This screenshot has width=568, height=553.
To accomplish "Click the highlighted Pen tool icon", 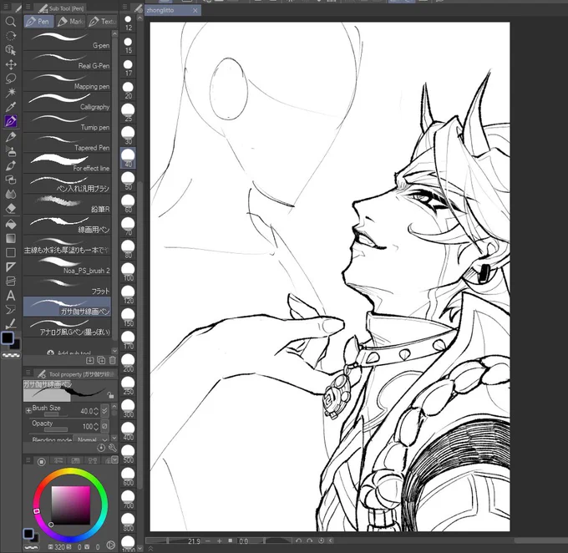I will point(11,121).
